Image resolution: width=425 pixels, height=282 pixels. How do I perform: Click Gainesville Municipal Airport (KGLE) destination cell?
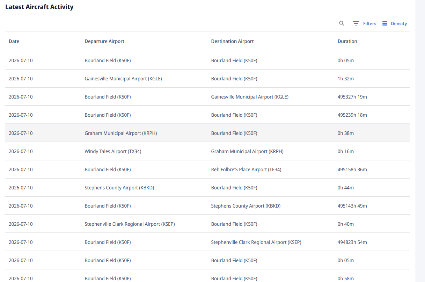[x=250, y=97]
